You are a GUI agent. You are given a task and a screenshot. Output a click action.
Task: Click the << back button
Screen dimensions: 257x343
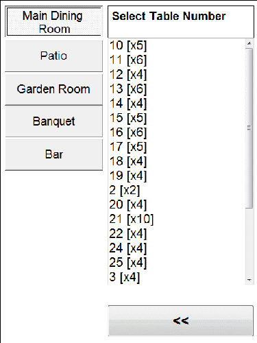tap(181, 321)
